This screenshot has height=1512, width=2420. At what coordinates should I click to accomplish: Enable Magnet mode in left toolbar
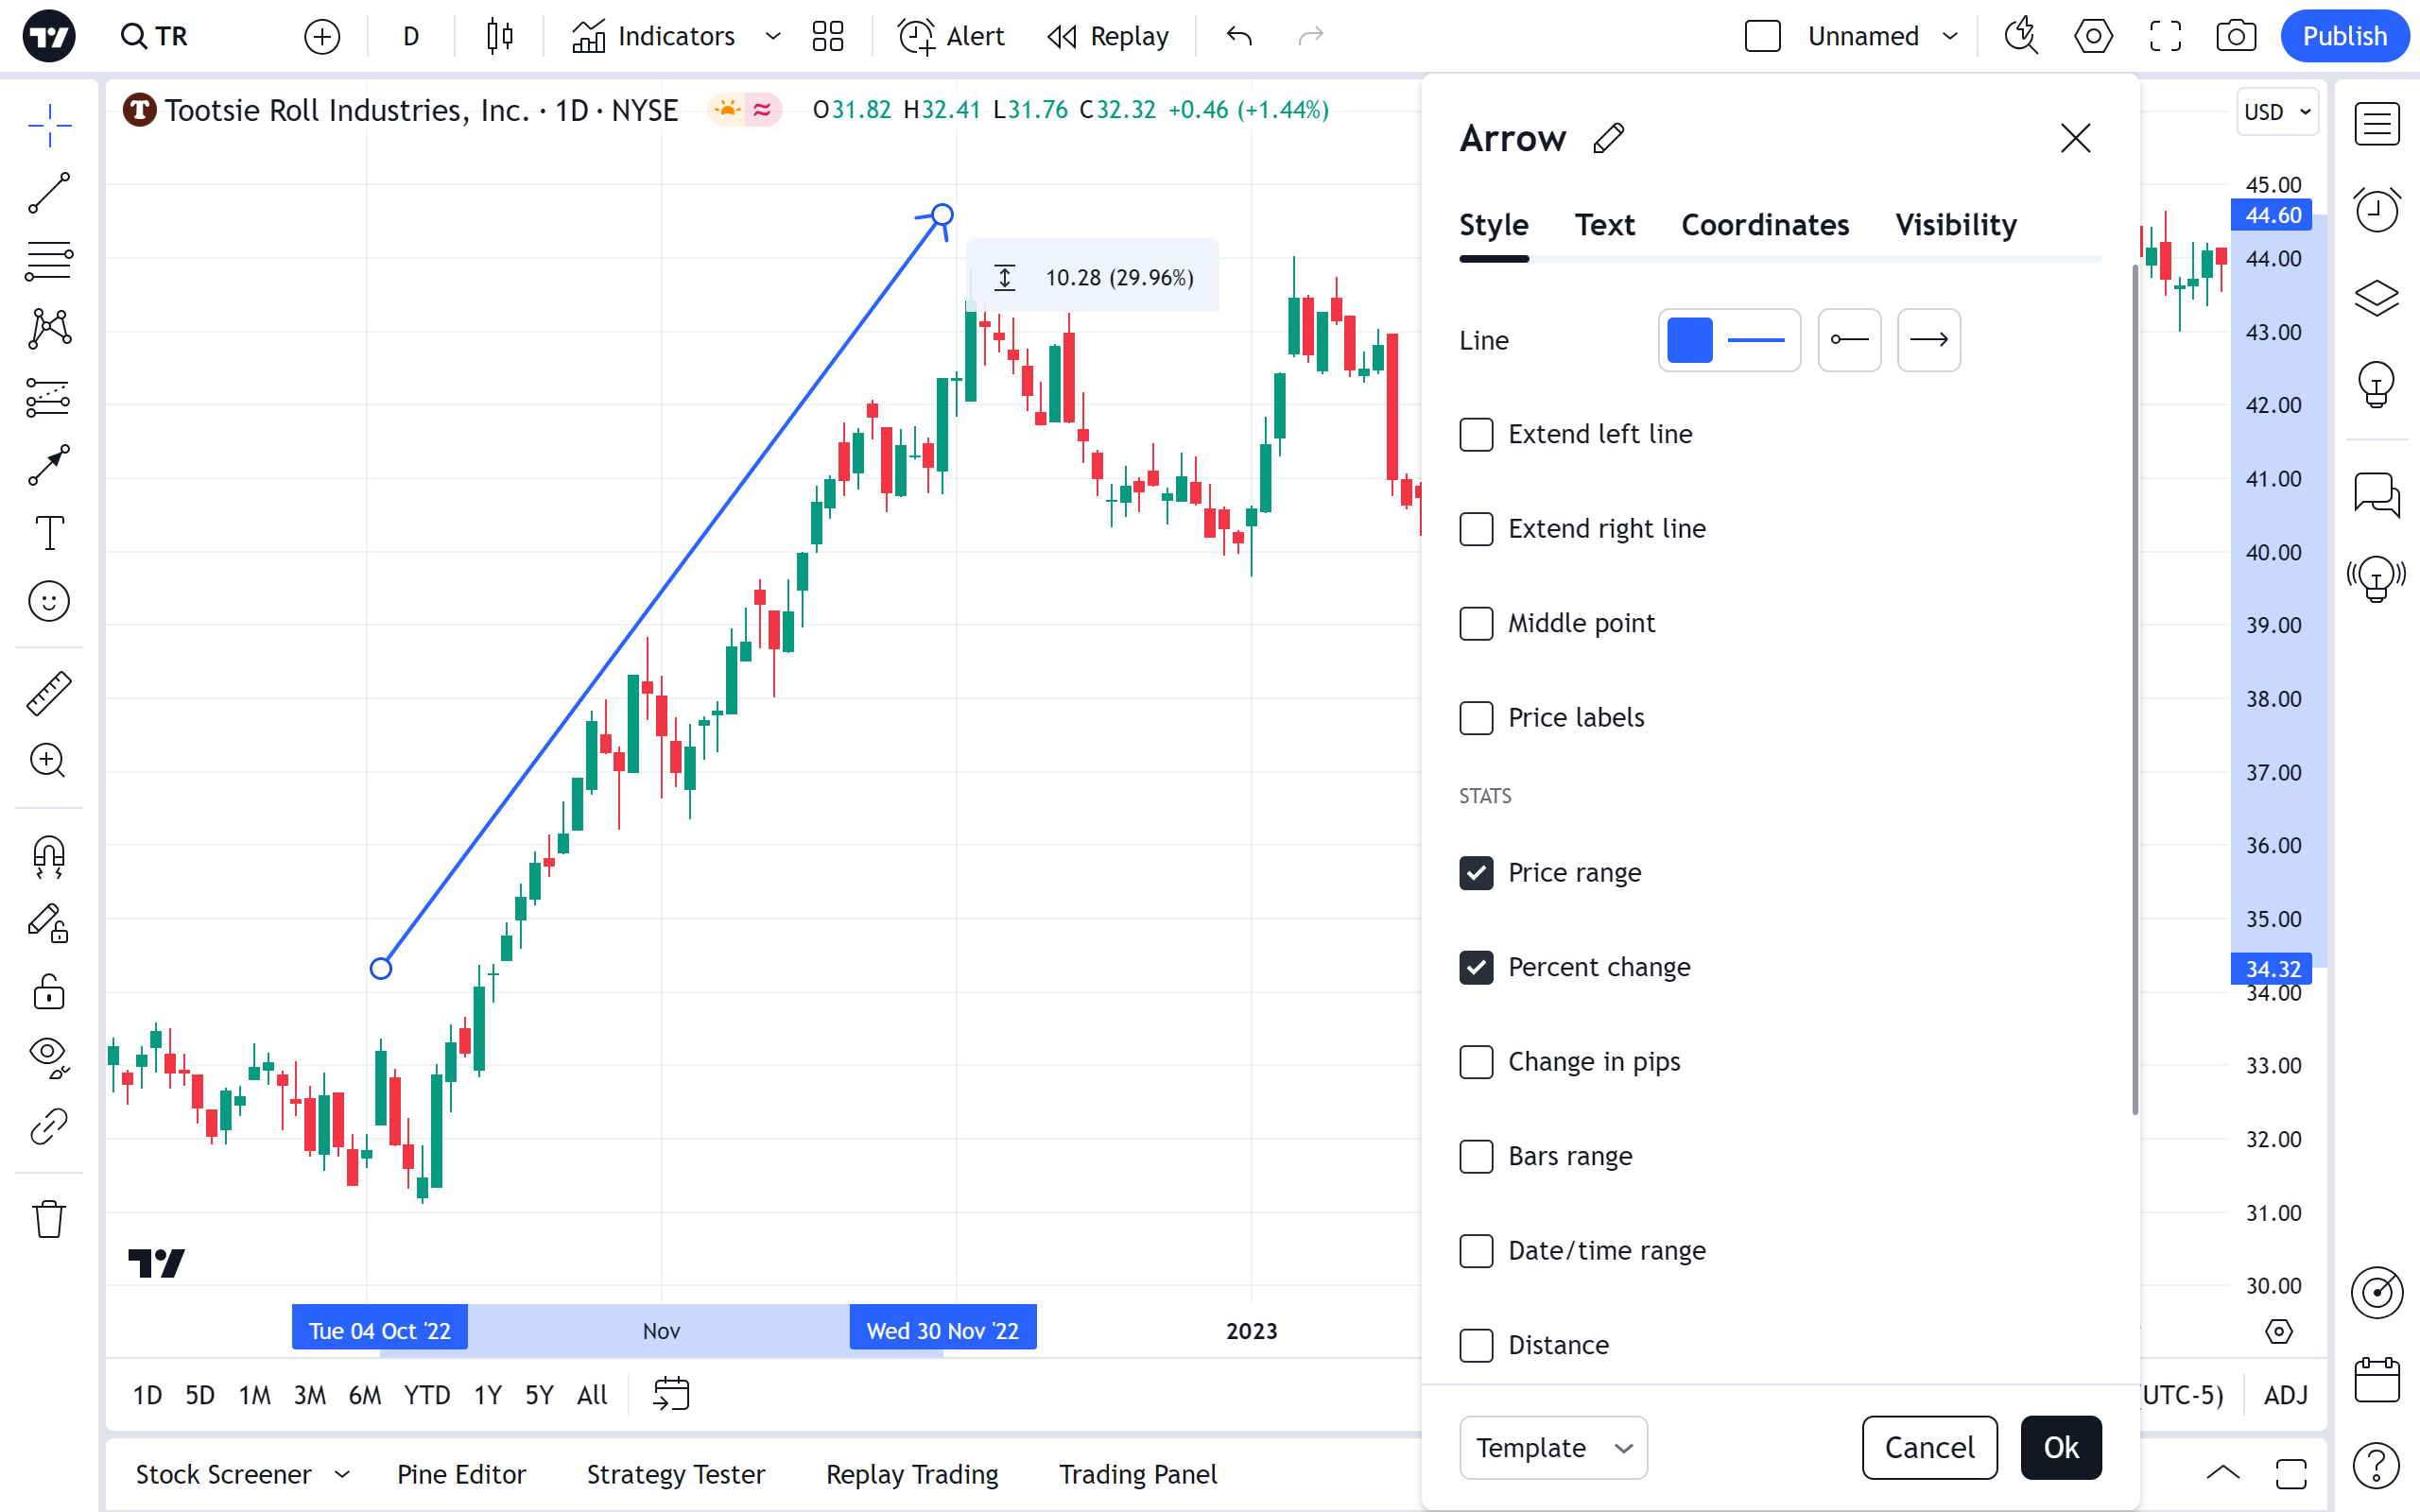(x=48, y=856)
